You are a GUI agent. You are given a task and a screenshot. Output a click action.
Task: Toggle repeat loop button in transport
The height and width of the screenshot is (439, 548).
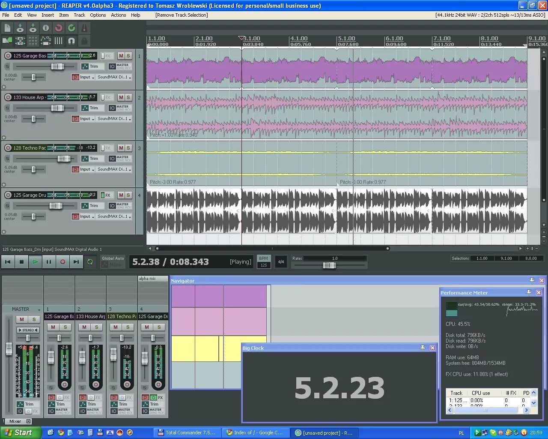(90, 262)
